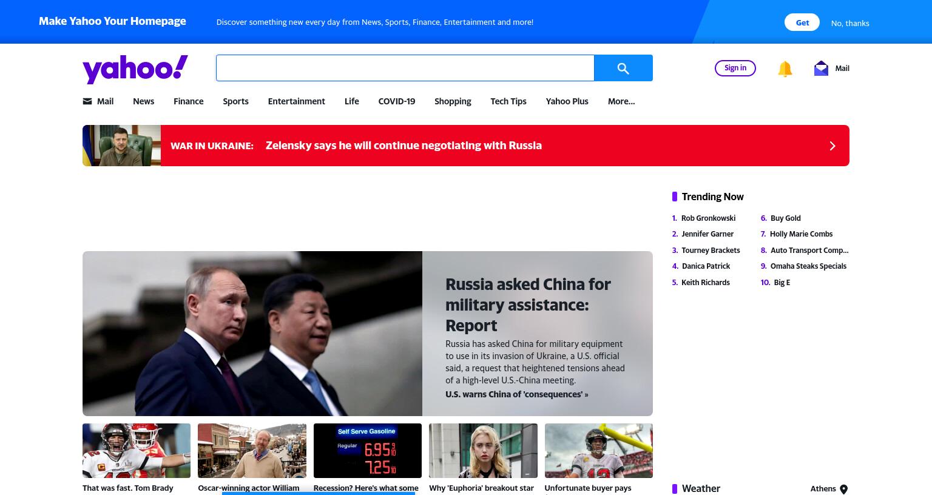932x495 pixels.
Task: Click inside the Yahoo search box
Action: pyautogui.click(x=405, y=68)
